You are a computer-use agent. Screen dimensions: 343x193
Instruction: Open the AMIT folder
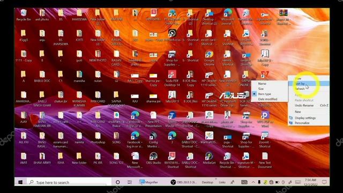(24, 159)
